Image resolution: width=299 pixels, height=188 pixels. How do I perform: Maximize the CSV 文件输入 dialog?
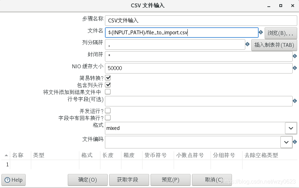coord(280,6)
